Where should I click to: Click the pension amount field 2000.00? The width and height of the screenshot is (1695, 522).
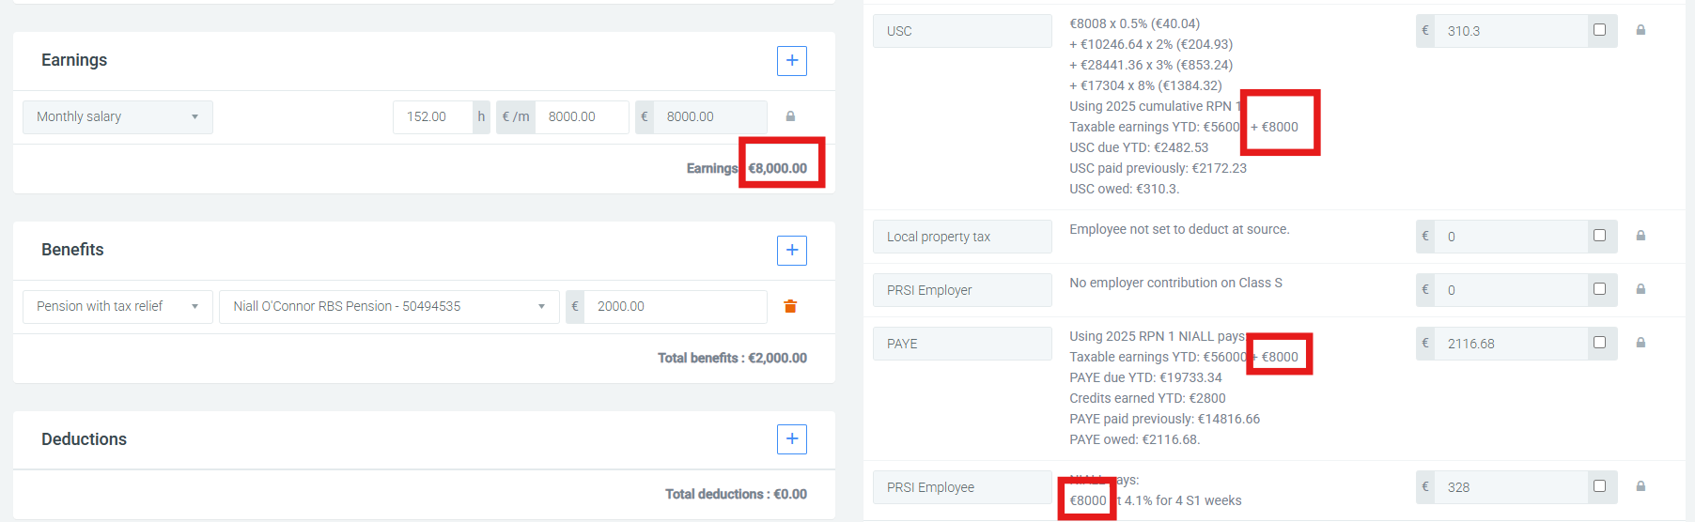(x=675, y=307)
